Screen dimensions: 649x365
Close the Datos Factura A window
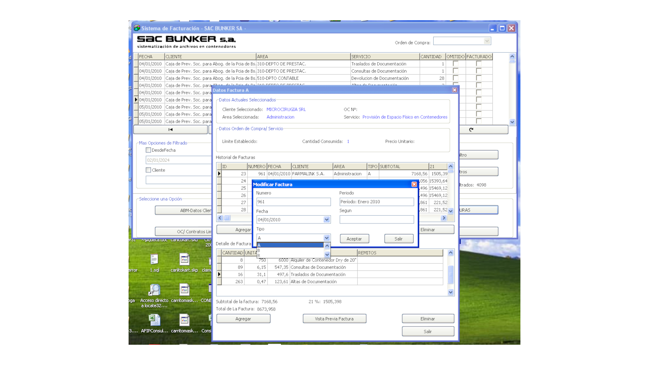pos(454,90)
